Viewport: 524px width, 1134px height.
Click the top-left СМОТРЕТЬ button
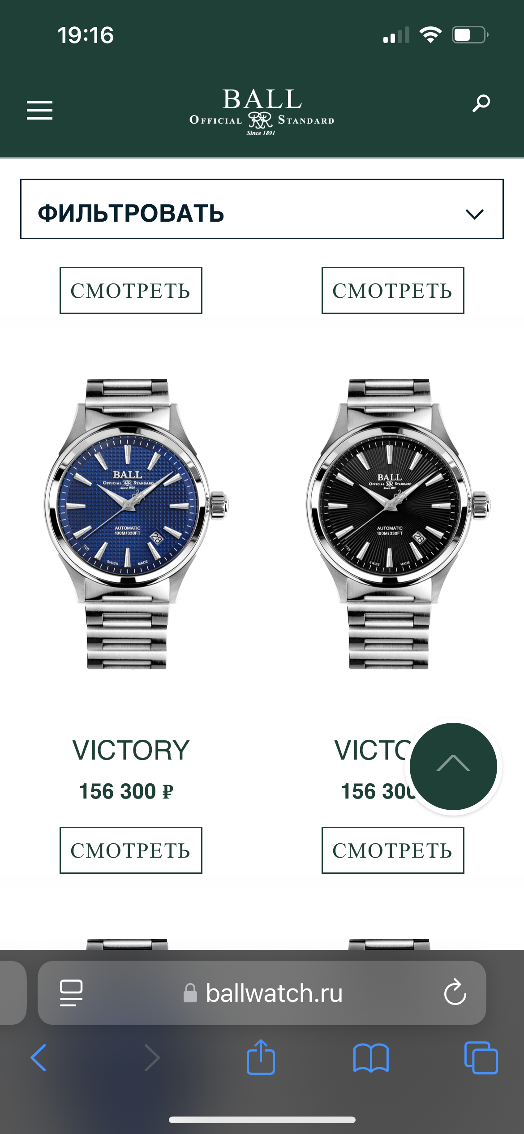[131, 290]
